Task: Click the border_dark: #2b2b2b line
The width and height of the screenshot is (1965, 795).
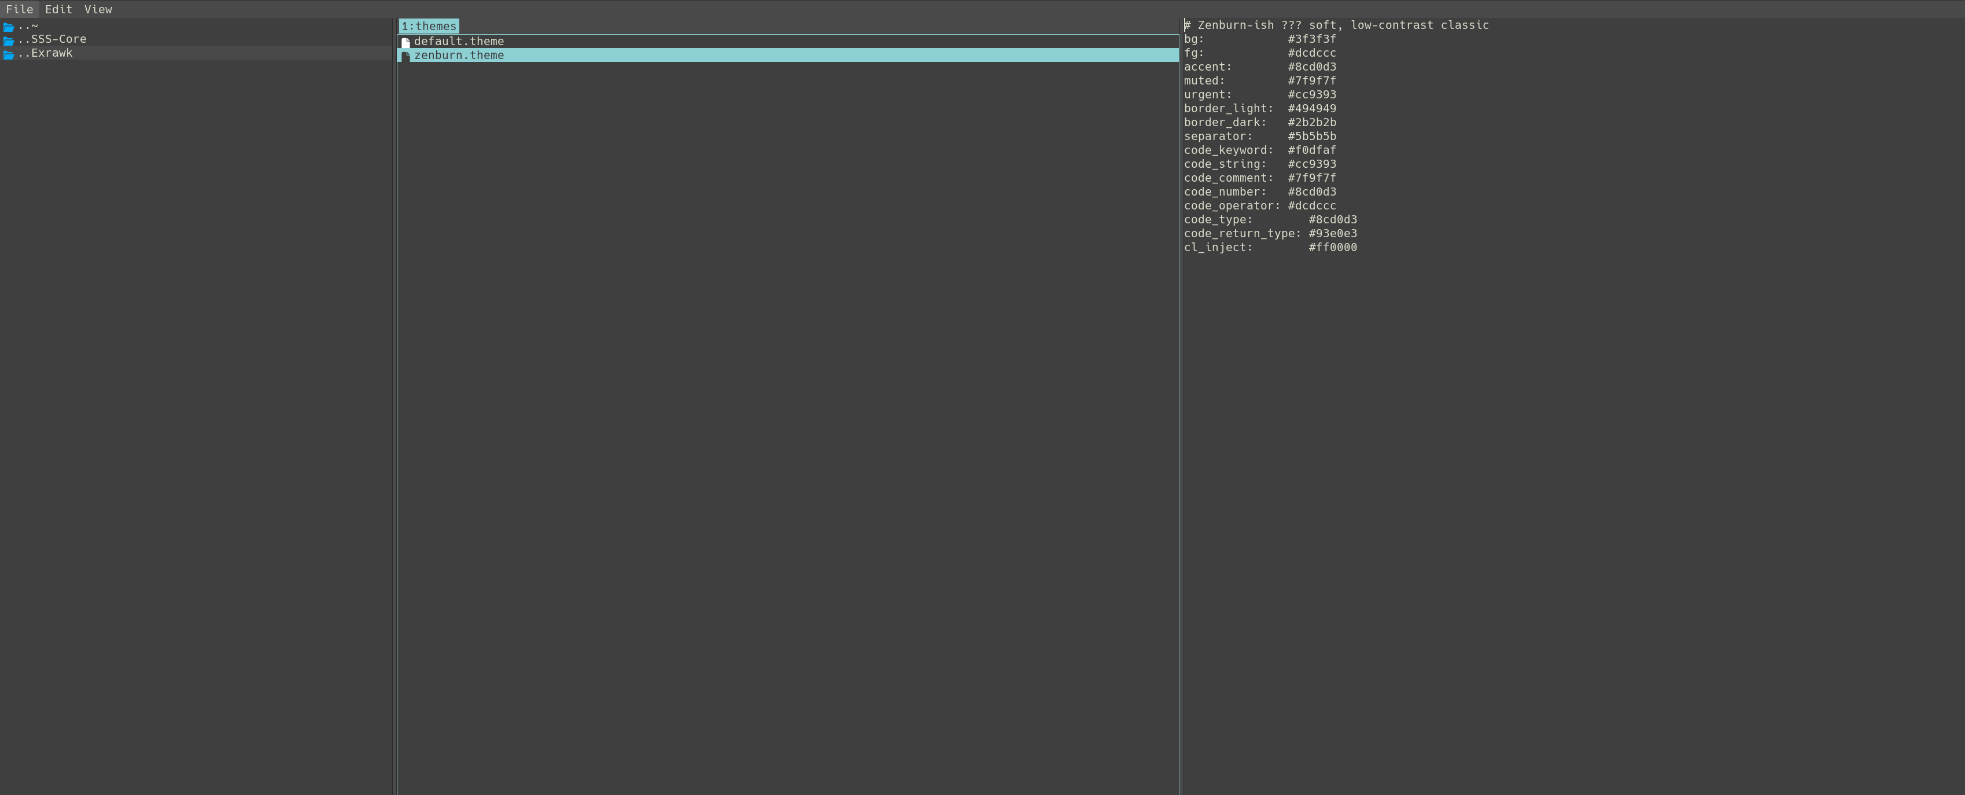Action: point(1259,122)
